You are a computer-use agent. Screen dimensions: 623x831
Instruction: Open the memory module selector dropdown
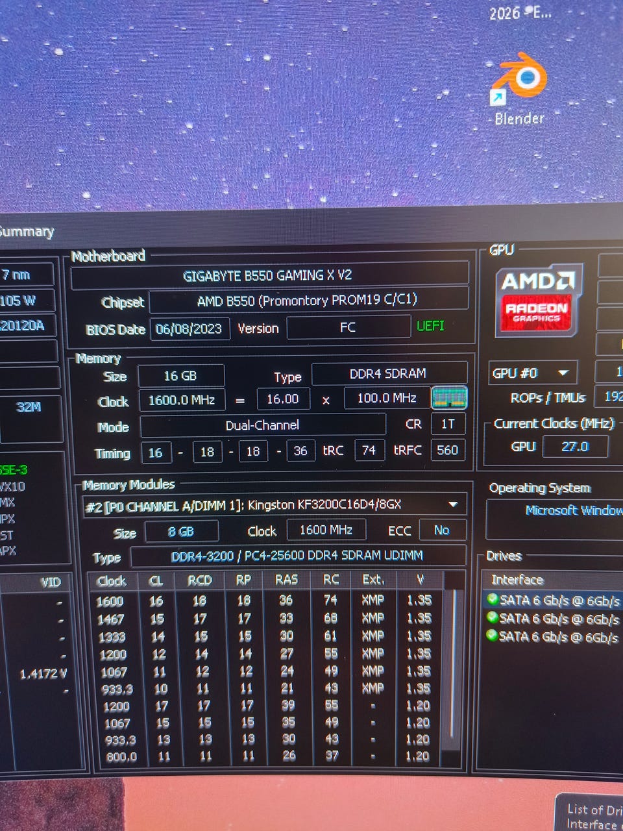point(452,504)
